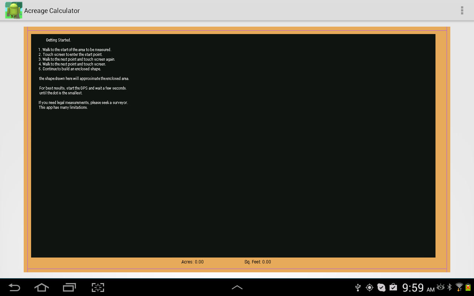The height and width of the screenshot is (296, 474).
Task: Tap the screenshot capture icon in navigation bar
Action: click(98, 287)
